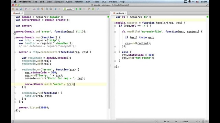The image size is (220, 123).
Task: Click handler.js green inspection status indicator
Action: 207,17
